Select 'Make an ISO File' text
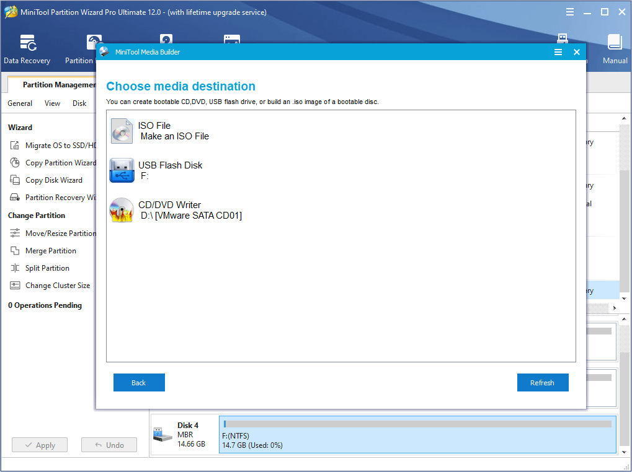The height and width of the screenshot is (472, 632). click(174, 136)
